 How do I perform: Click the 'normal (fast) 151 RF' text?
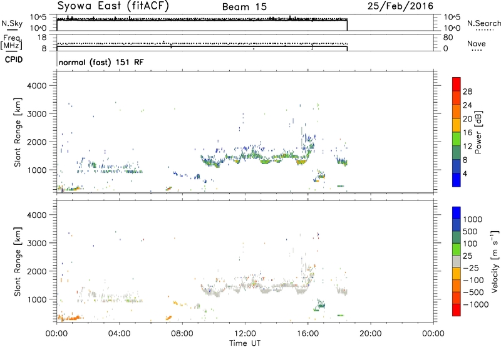(x=101, y=62)
